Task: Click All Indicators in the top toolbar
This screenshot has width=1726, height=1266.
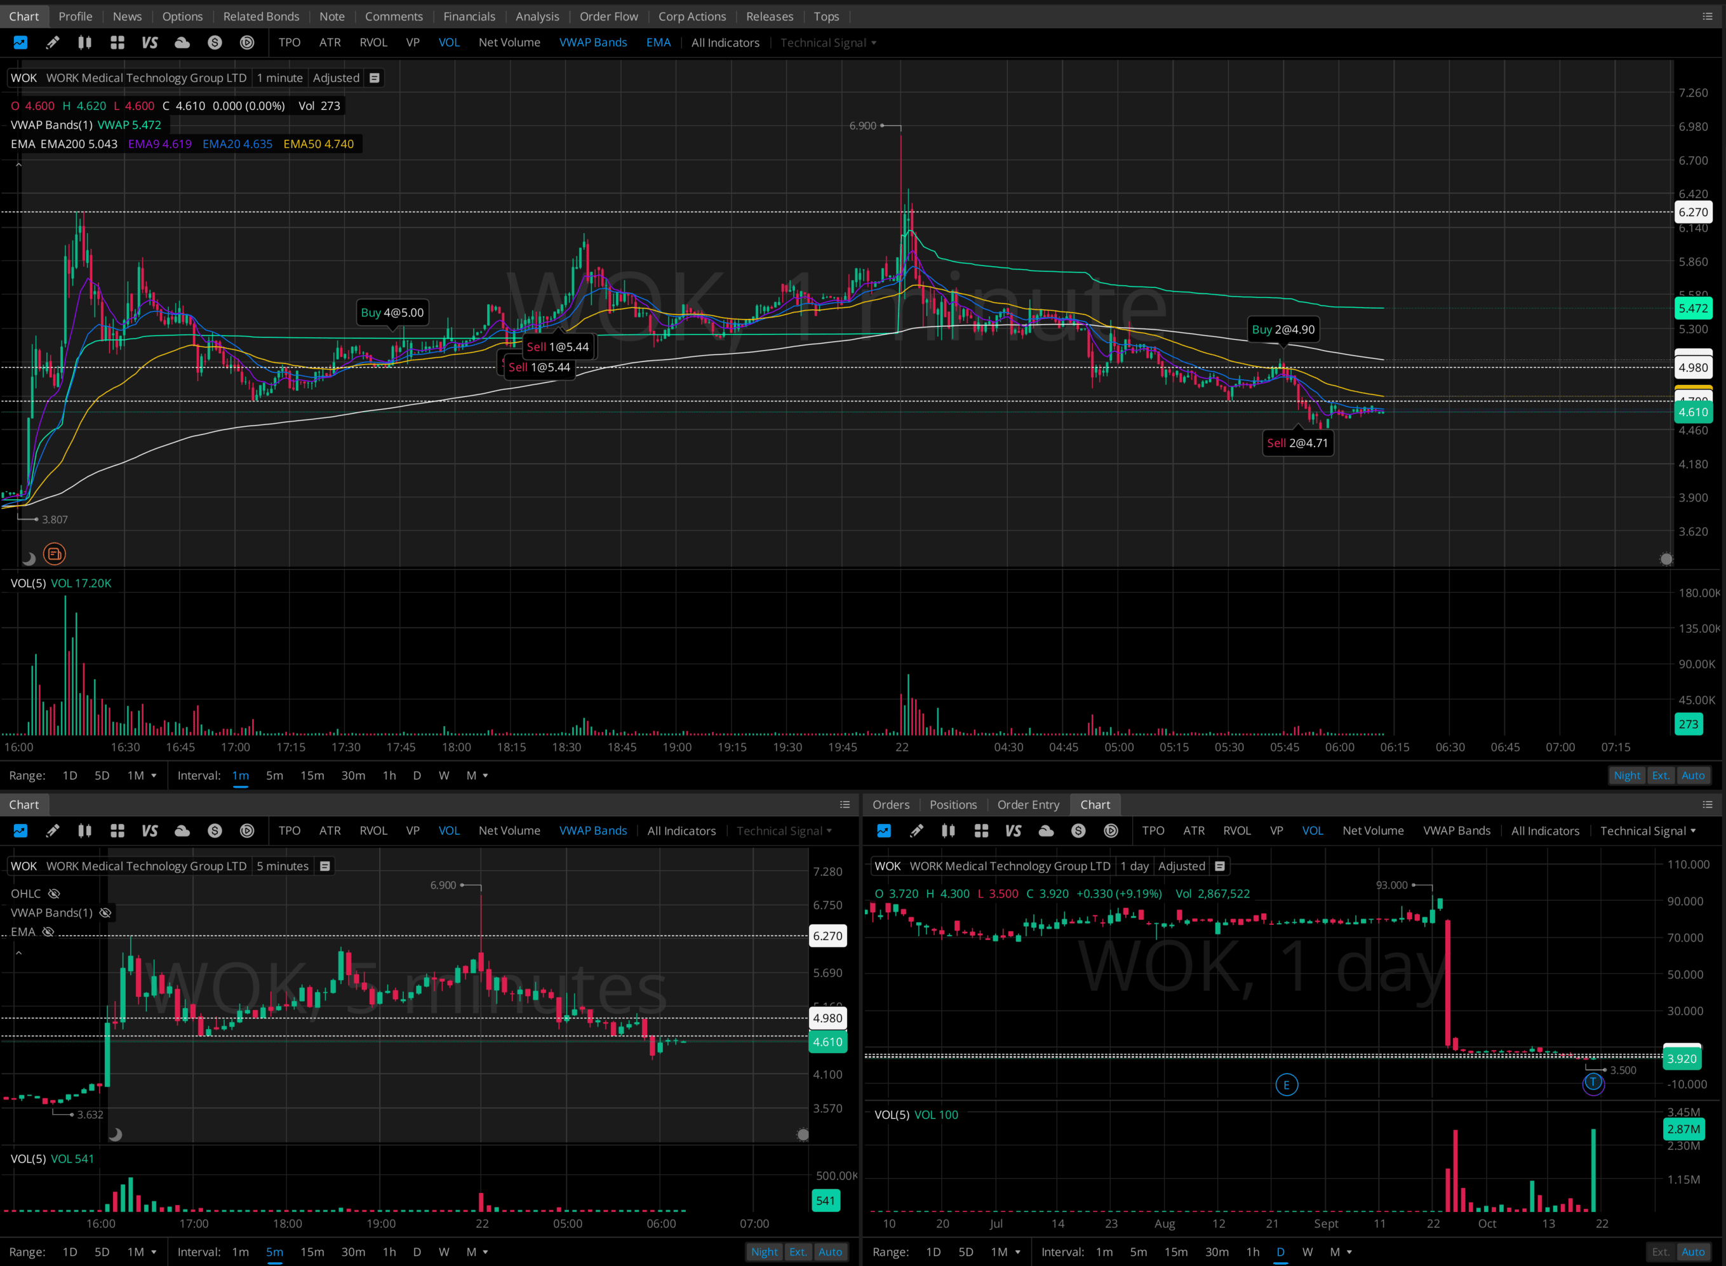Action: (725, 43)
